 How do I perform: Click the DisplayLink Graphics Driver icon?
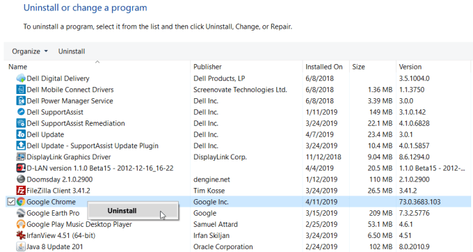pyautogui.click(x=21, y=157)
